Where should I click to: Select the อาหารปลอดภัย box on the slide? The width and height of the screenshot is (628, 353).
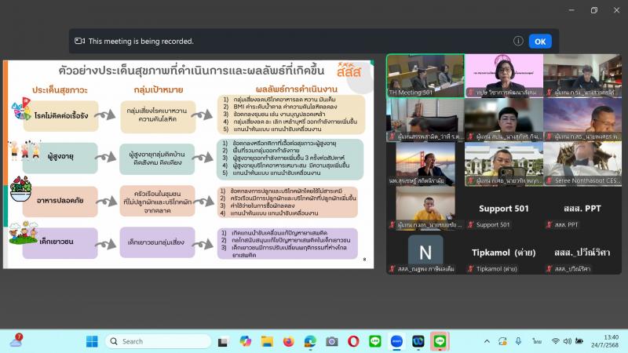point(60,201)
